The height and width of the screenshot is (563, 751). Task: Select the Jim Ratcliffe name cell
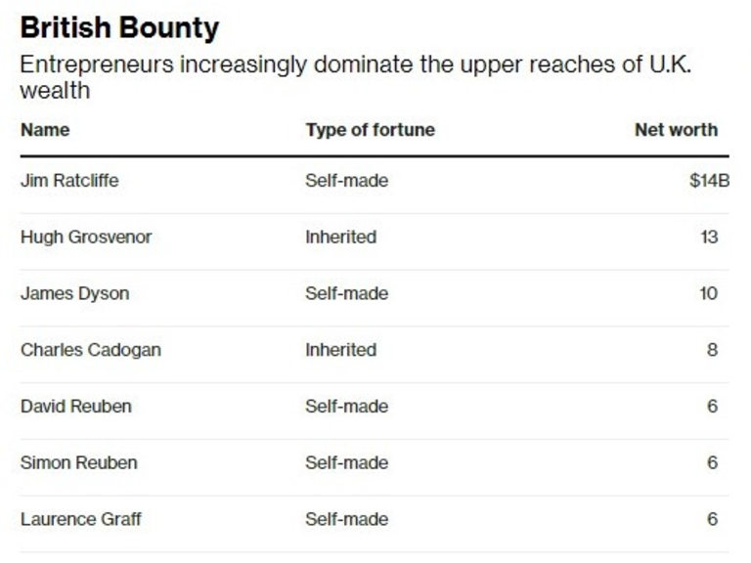tap(69, 181)
